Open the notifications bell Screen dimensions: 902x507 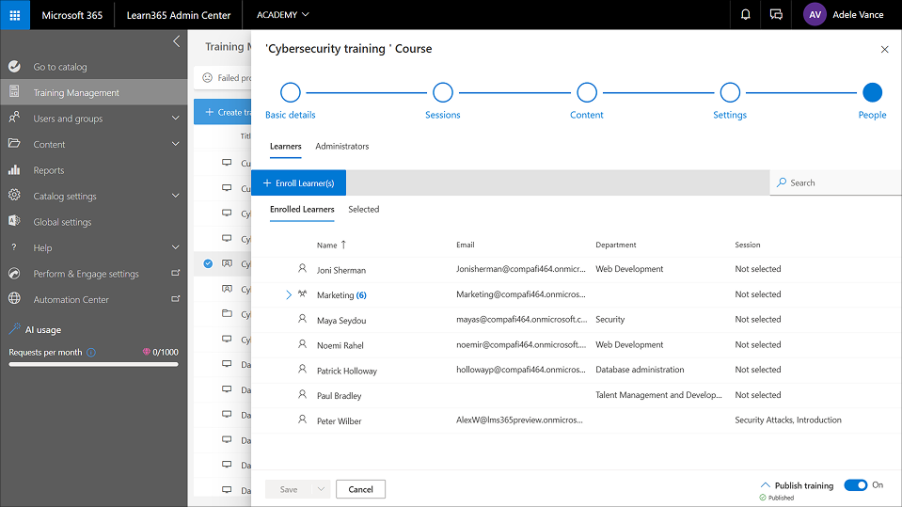point(745,15)
